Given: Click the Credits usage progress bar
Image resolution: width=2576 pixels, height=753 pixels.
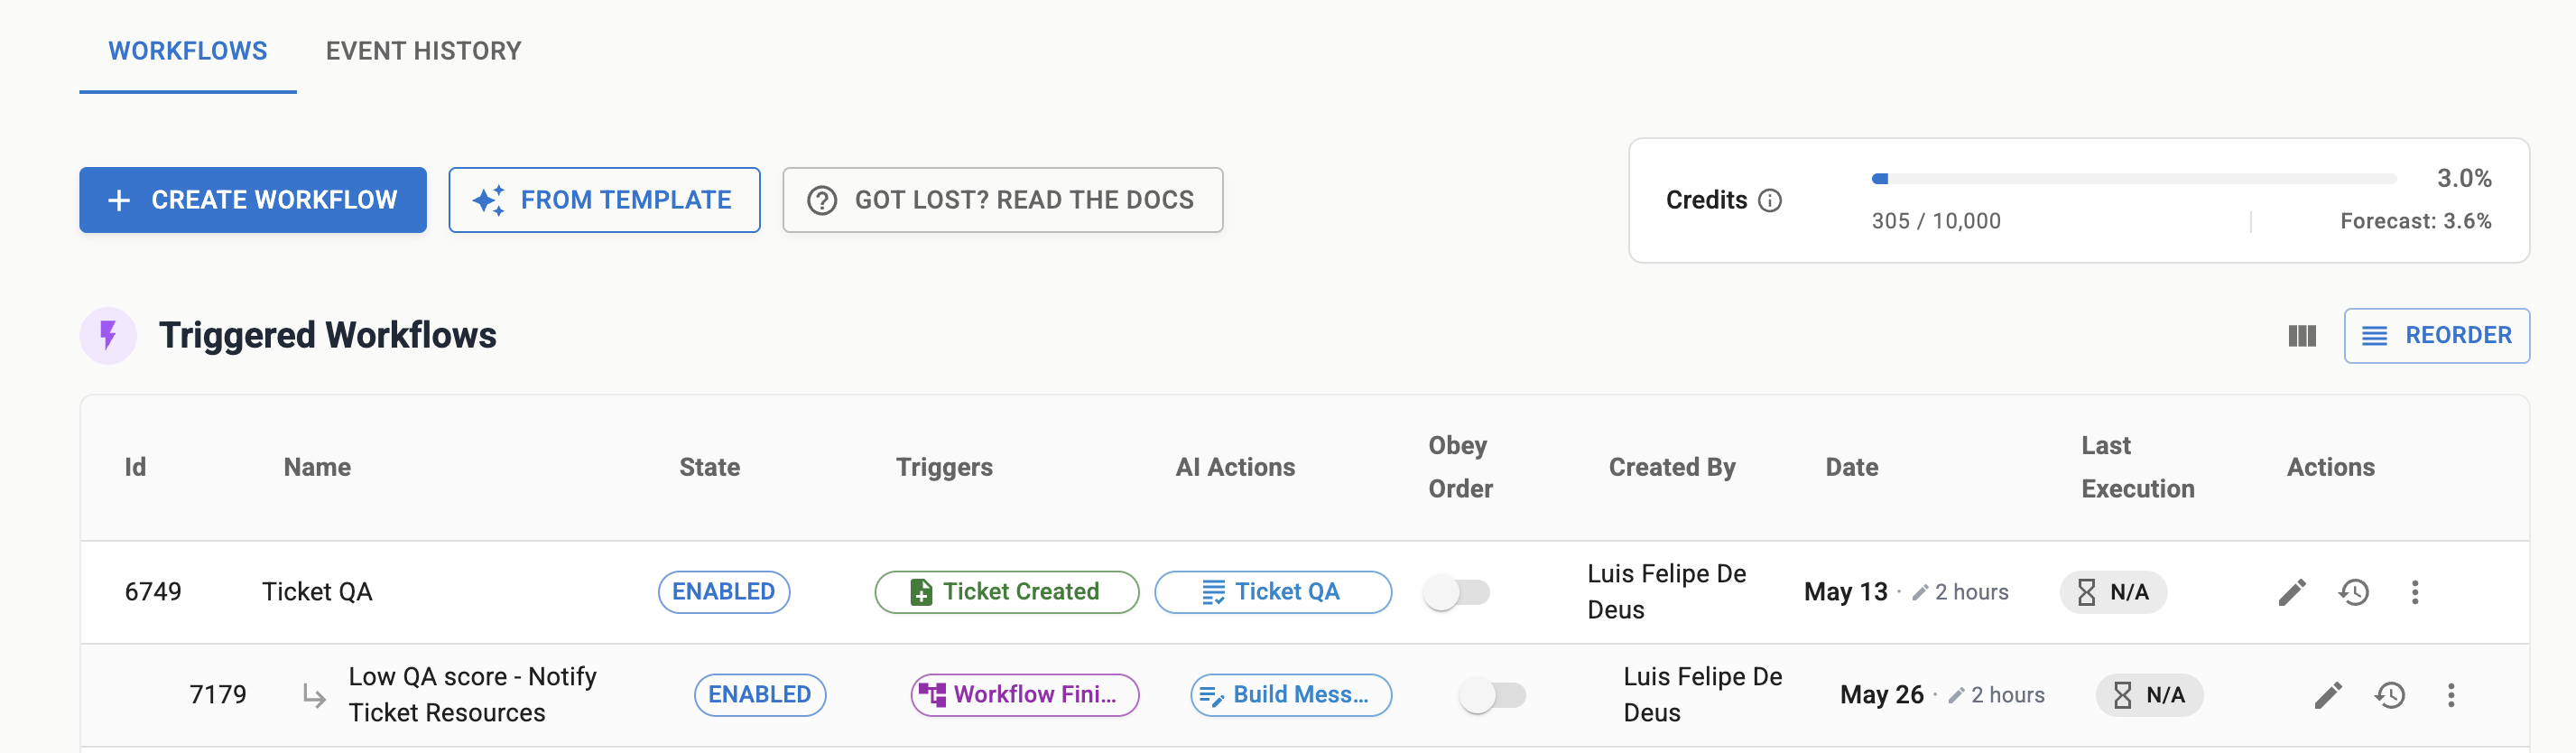Looking at the screenshot, I should [x=2133, y=179].
